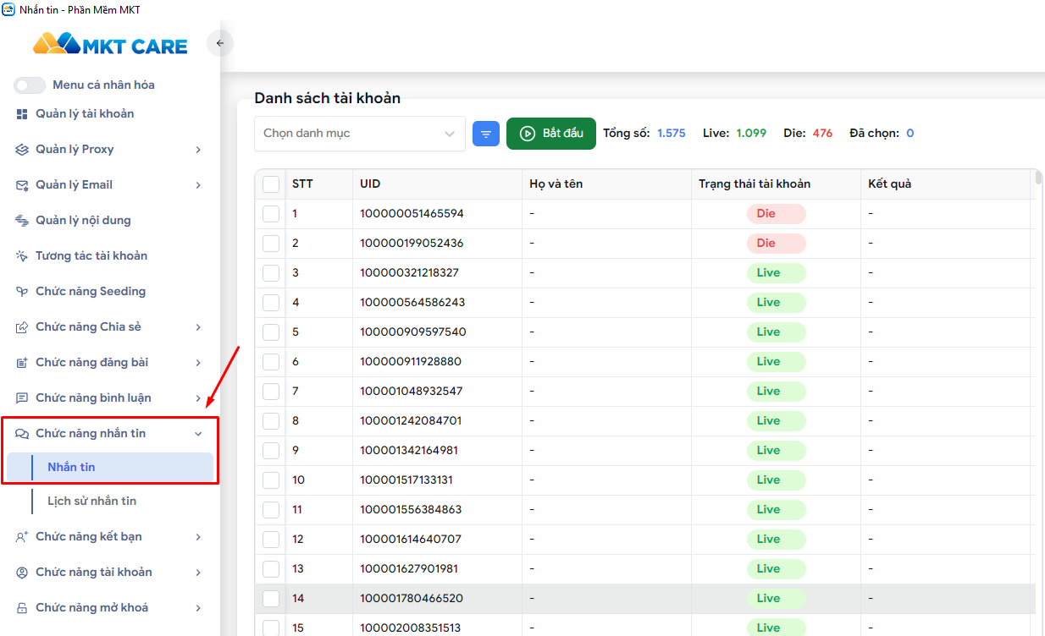
Task: Expand Quản lý Email with its chevron
Action: coord(198,185)
